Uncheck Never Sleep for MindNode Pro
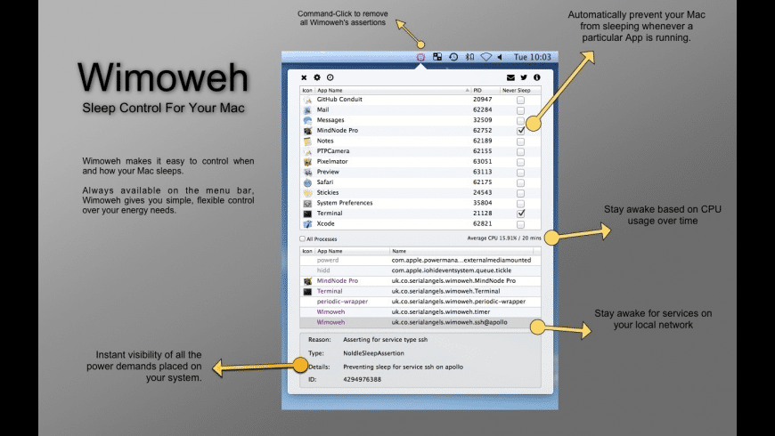Screen dimensions: 775x436 [x=520, y=131]
